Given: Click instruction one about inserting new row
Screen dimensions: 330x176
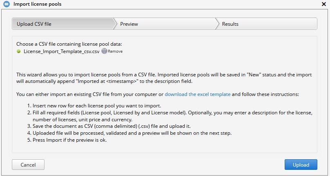Looking at the screenshot, I should point(94,106).
